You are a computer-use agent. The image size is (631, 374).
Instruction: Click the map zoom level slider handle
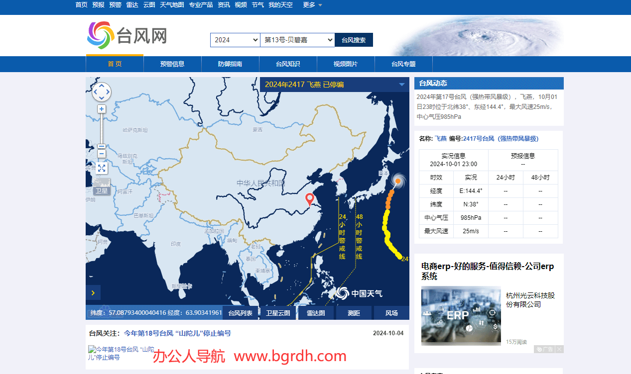click(x=102, y=146)
